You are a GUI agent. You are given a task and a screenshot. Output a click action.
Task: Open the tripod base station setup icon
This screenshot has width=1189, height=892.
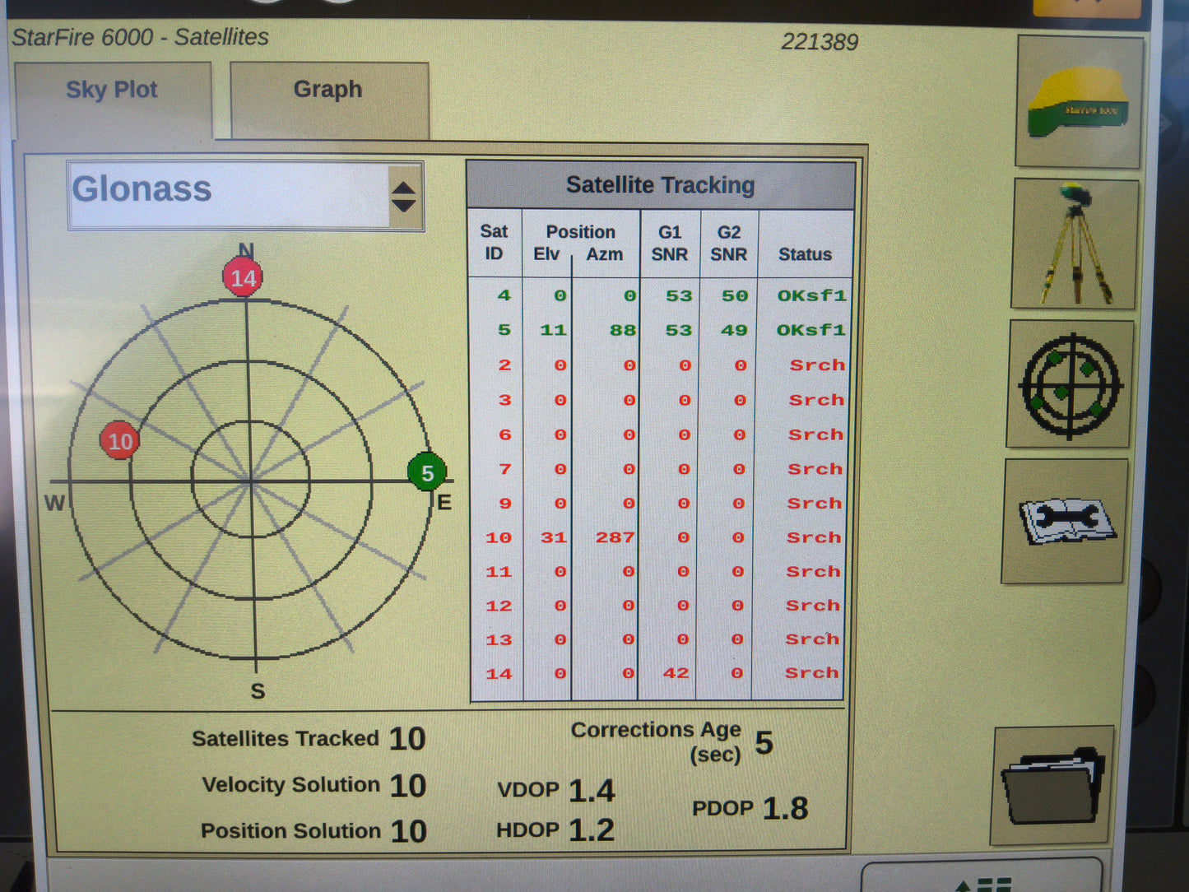click(x=1075, y=244)
